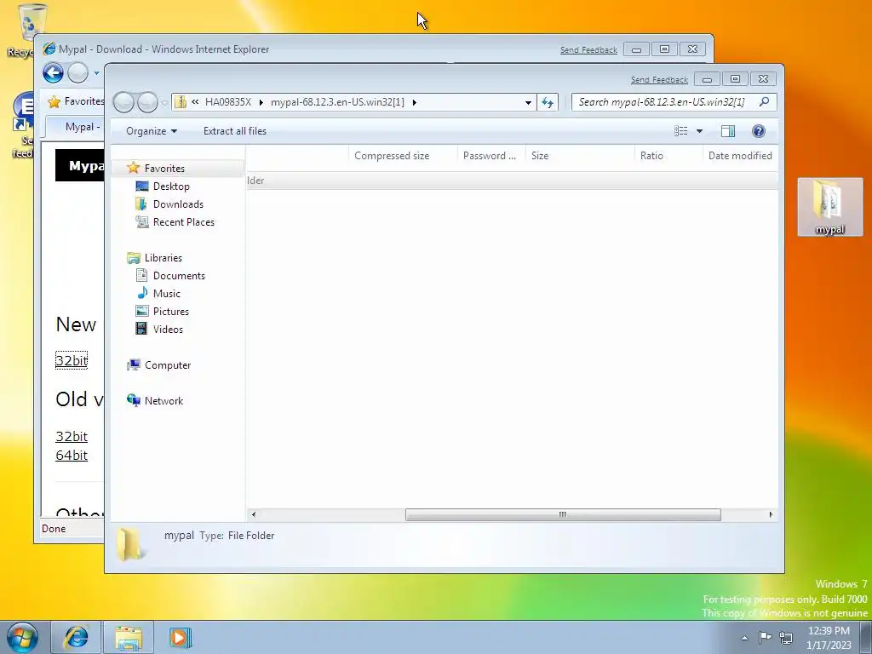Select Network in navigation pane

tap(163, 401)
